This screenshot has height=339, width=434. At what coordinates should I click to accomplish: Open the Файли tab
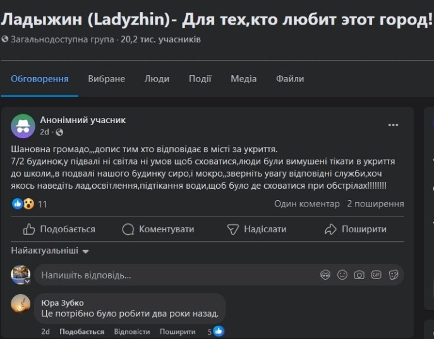[290, 79]
